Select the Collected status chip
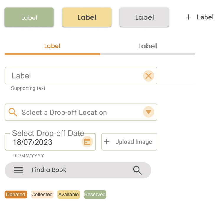 tap(42, 194)
